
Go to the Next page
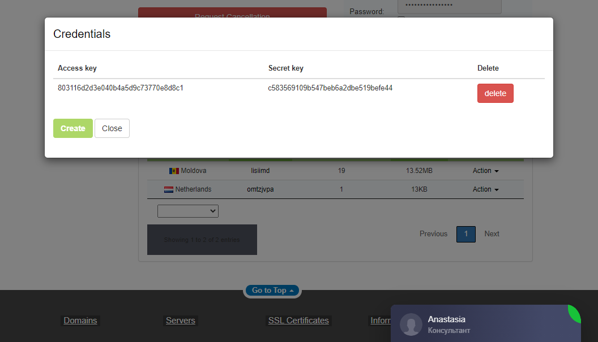click(492, 234)
